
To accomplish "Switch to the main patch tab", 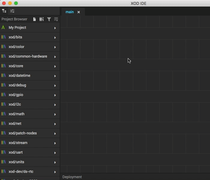I will (x=70, y=12).
